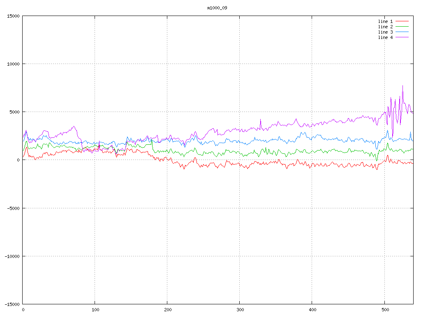Select the "line 1" legend label
This screenshot has height=315, width=421.
point(385,21)
